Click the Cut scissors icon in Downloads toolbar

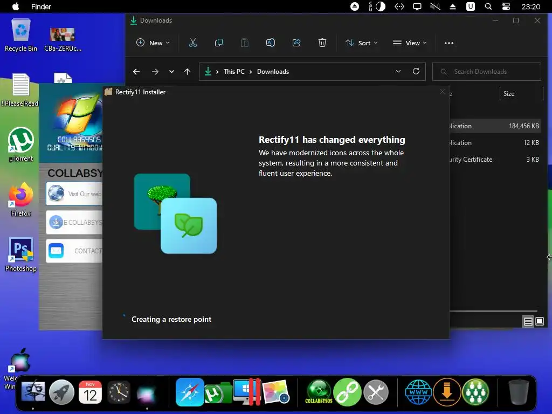192,43
